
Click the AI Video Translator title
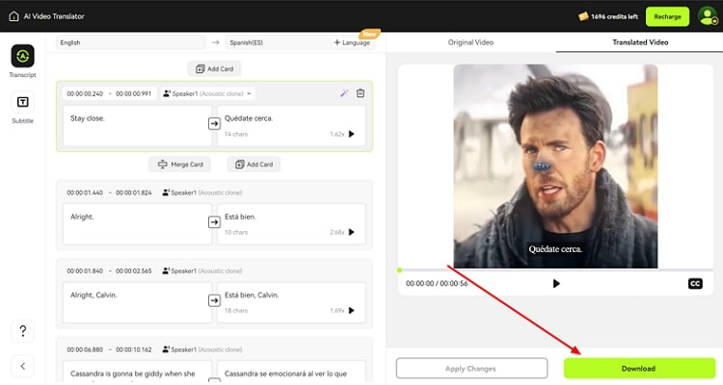[x=54, y=16]
